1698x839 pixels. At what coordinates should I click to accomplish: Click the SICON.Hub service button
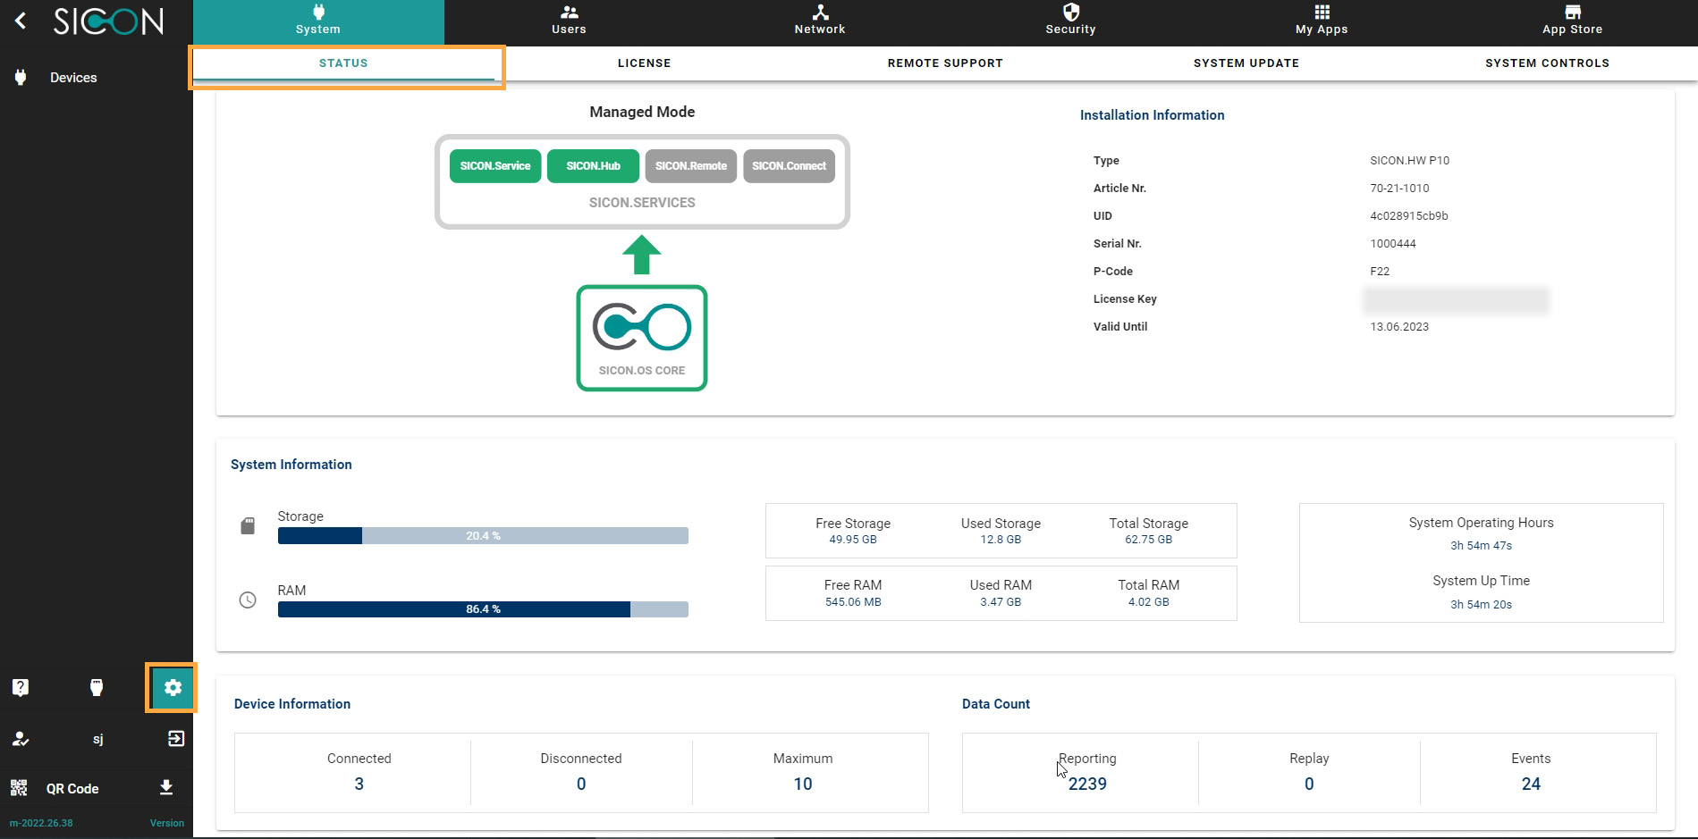(x=593, y=166)
